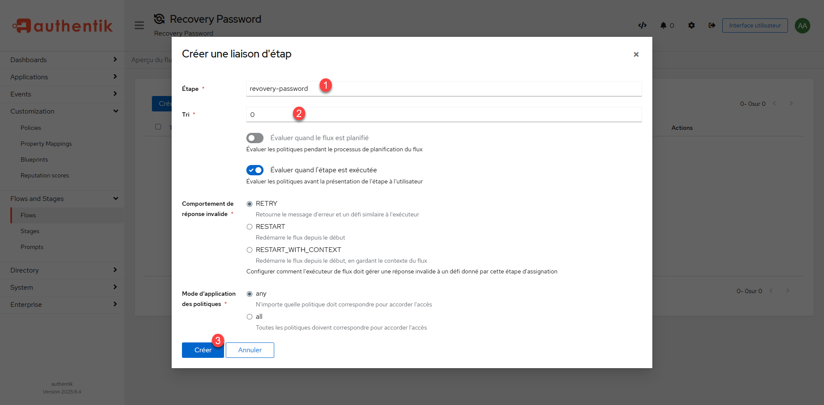Click the Créer button
The image size is (824, 405).
click(203, 350)
